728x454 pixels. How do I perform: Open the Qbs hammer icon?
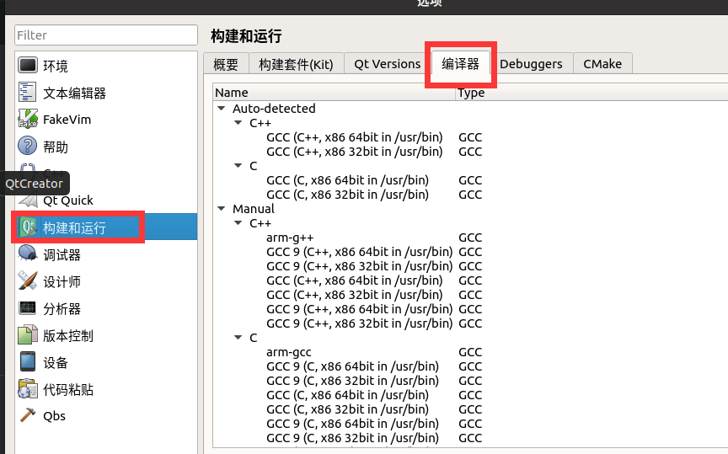point(28,415)
